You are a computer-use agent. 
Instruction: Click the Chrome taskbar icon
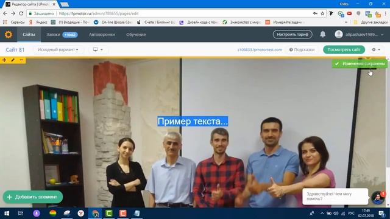95,214
